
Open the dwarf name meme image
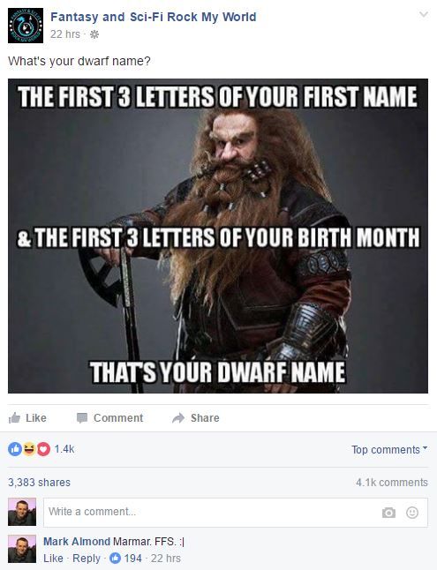point(218,236)
